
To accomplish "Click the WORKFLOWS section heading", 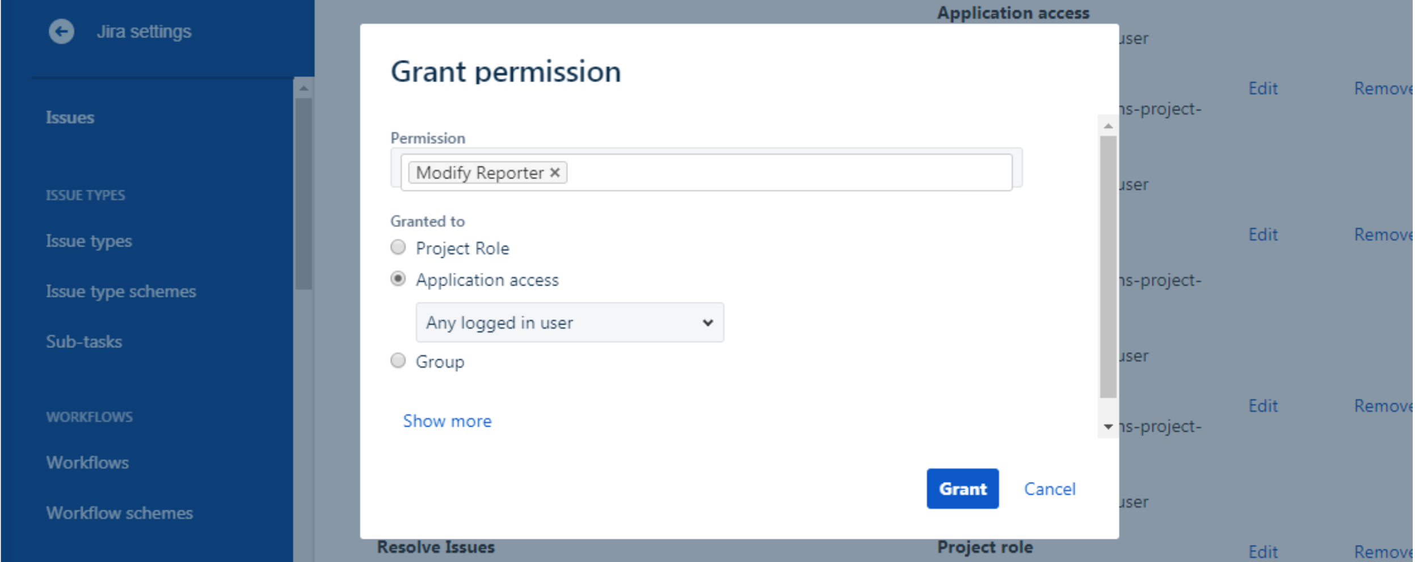I will tap(90, 417).
